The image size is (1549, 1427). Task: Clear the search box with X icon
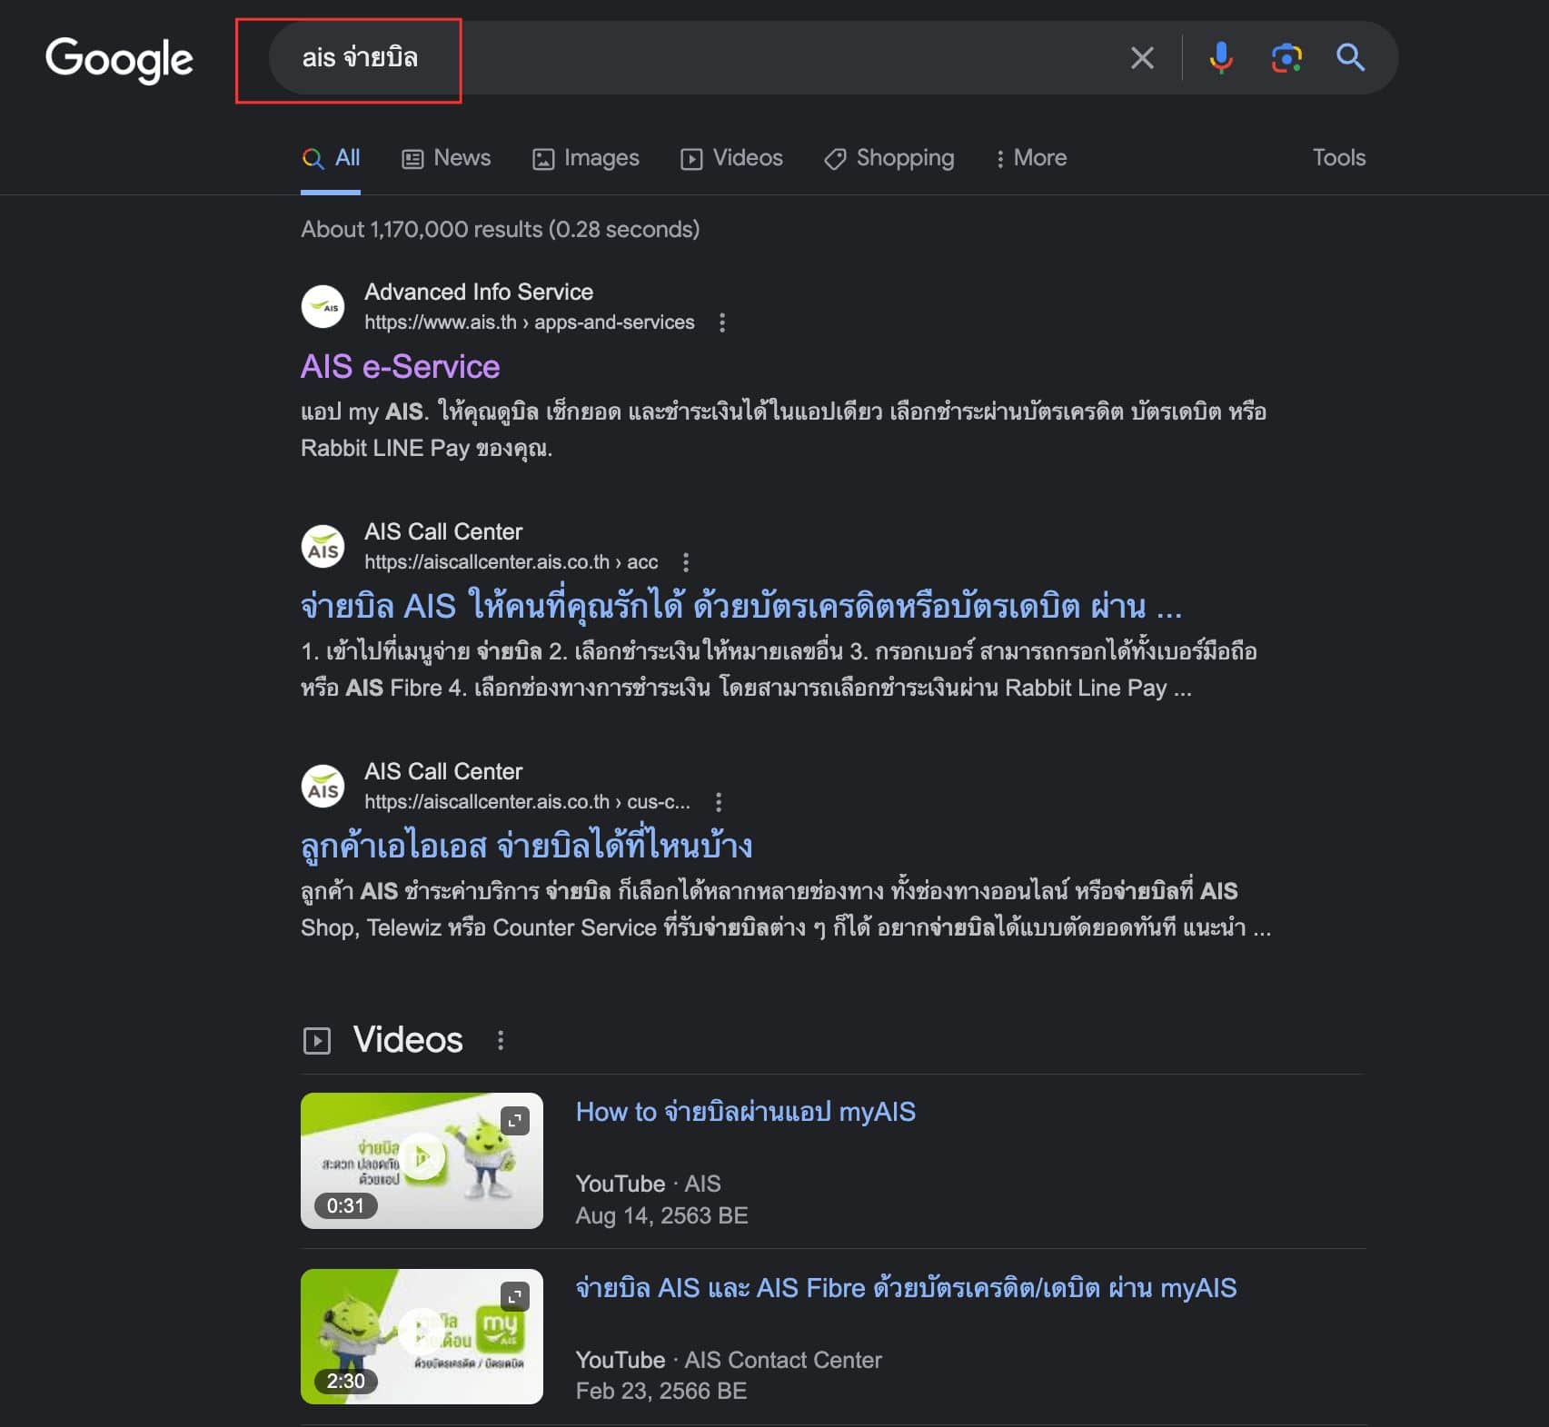point(1142,58)
